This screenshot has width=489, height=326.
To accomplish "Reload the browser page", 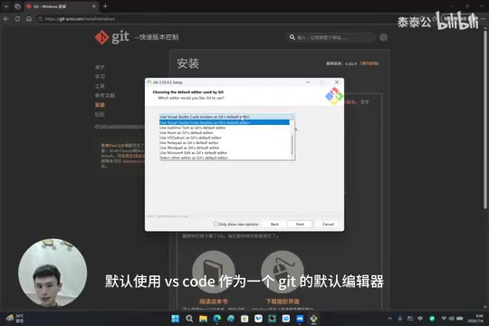I will tap(17, 19).
